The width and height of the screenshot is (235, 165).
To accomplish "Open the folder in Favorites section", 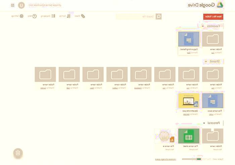I will [213, 39].
